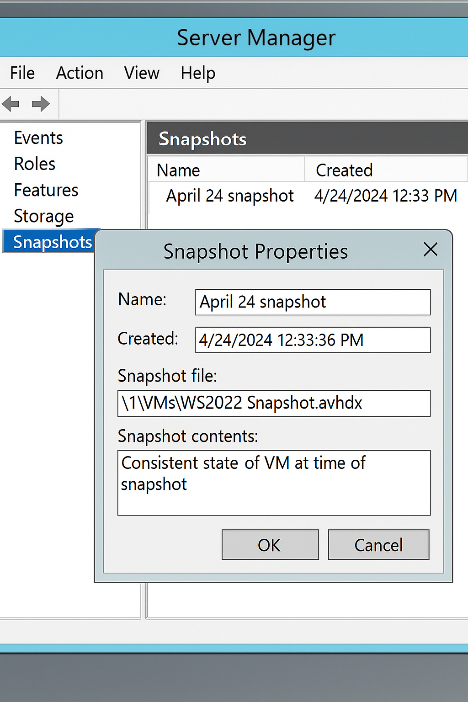Click the Name input field
This screenshot has height=702, width=468.
click(x=313, y=302)
